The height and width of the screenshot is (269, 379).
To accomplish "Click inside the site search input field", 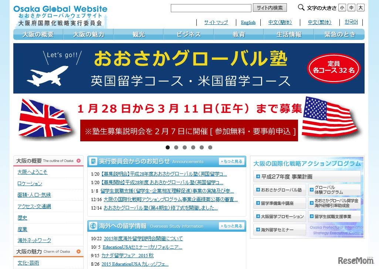I will point(210,7).
